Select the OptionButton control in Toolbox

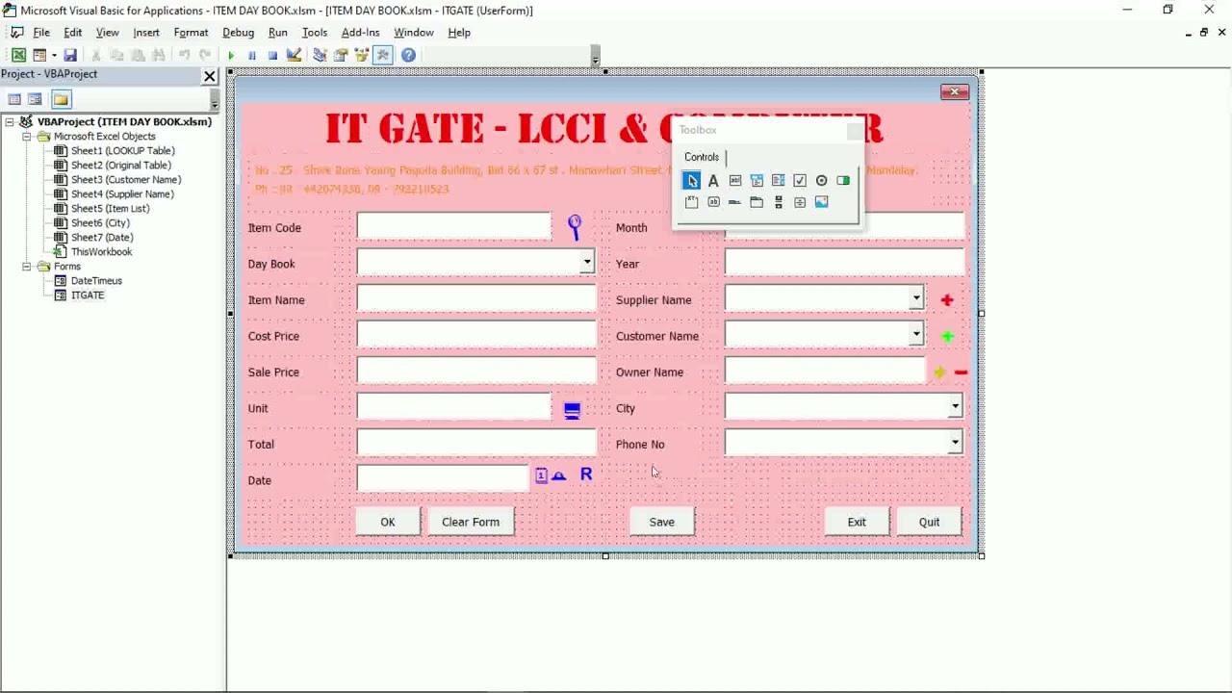click(x=821, y=180)
